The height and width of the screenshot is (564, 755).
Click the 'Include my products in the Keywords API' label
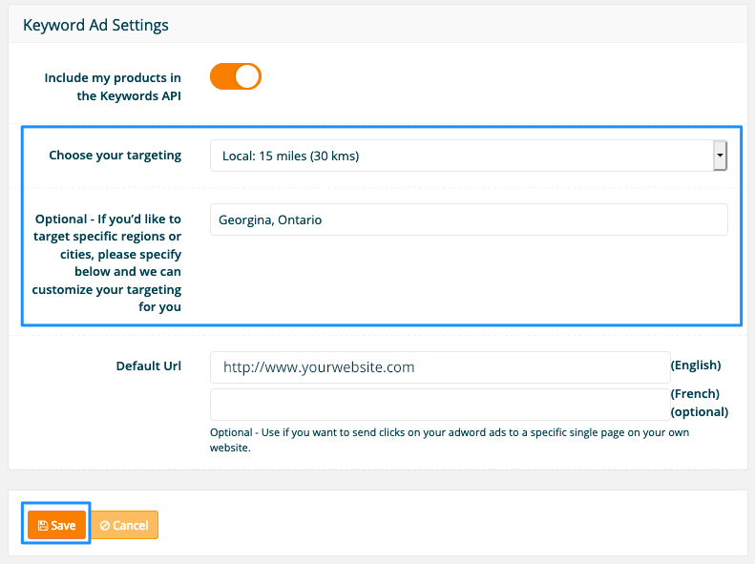[x=113, y=87]
